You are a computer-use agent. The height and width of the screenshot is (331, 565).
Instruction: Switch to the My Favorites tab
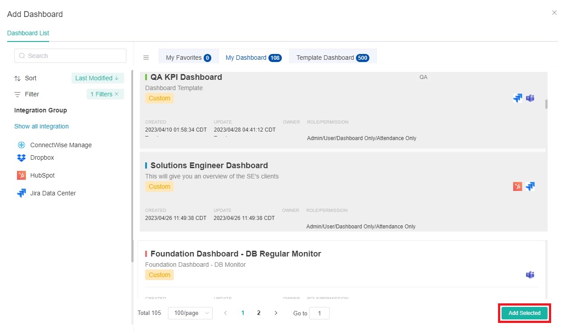(x=188, y=57)
